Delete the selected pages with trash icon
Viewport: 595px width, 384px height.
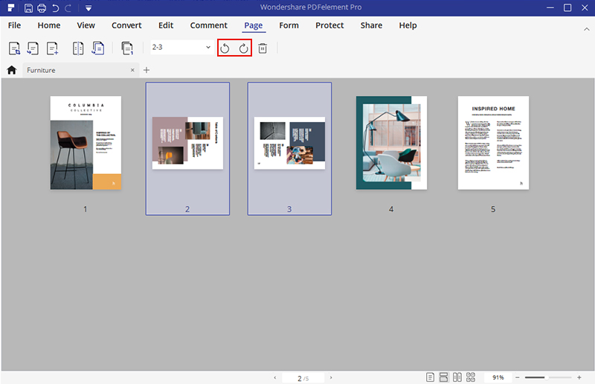[263, 48]
